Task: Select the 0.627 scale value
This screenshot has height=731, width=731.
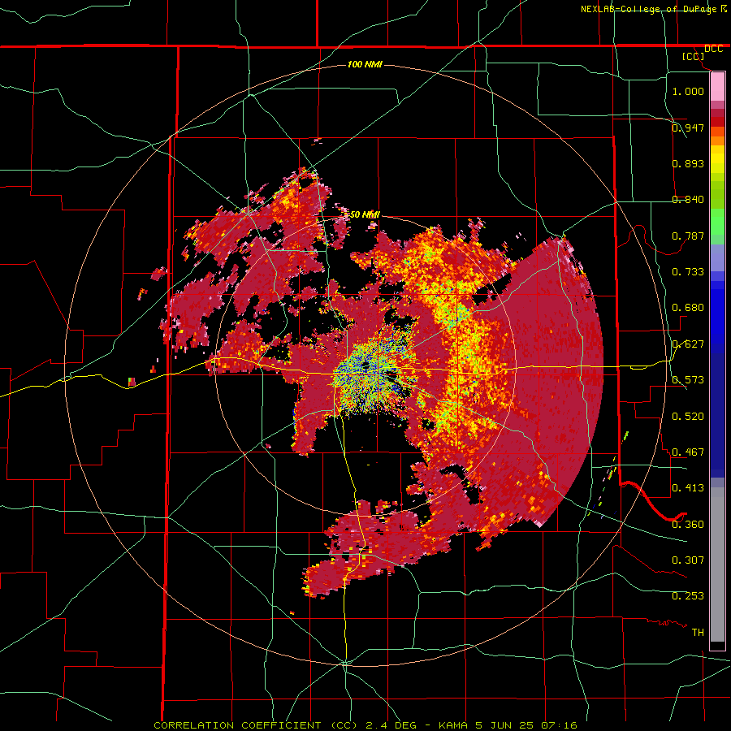Action: pyautogui.click(x=688, y=344)
